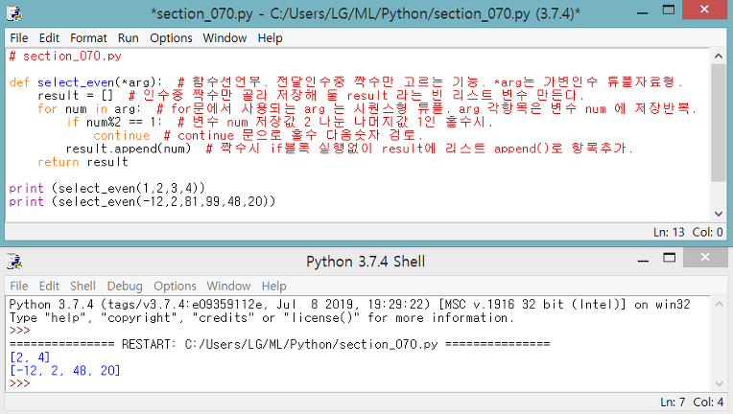This screenshot has height=414, width=733.
Task: Open the editor's Edit menu
Action: point(49,38)
